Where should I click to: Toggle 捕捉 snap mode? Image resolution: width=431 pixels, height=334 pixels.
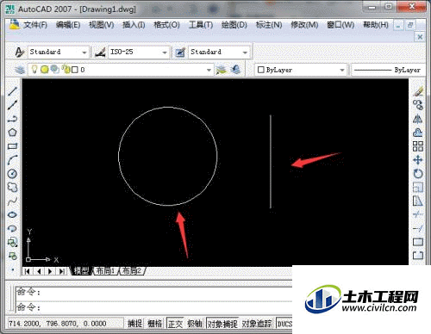[x=134, y=324]
